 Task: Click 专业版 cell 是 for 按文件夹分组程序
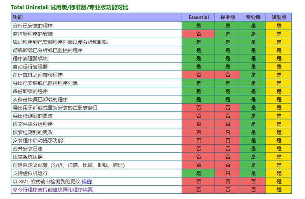pyautogui.click(x=253, y=124)
